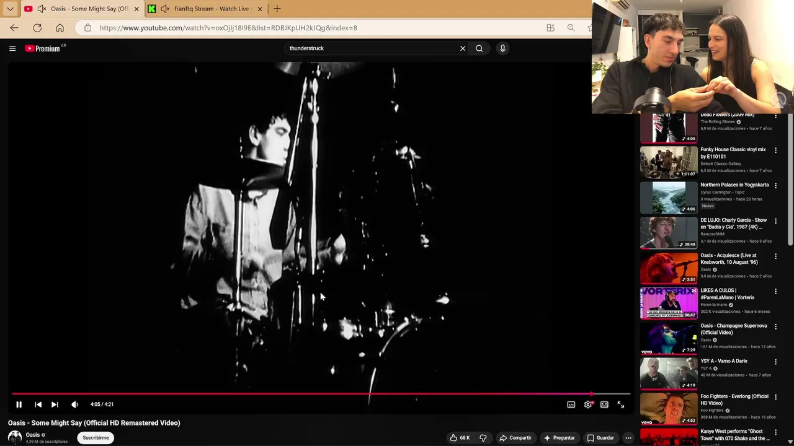Open options for Champagne Supernova

(x=775, y=327)
